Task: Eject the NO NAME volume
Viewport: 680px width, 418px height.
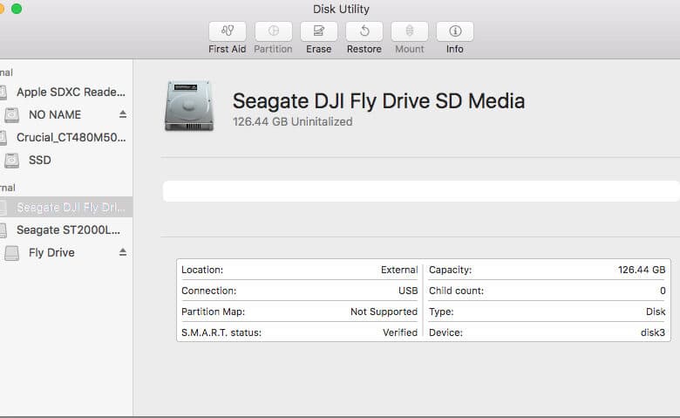Action: point(123,114)
